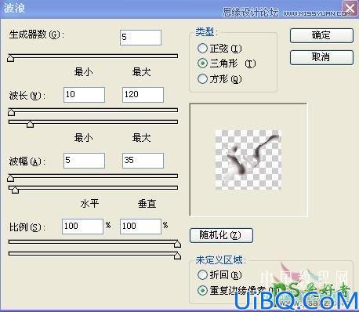Click the 波长 (W) label
Screen dimensions: 359x312
[x=27, y=96]
